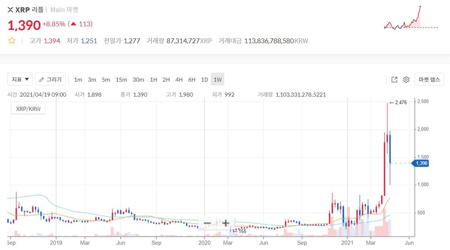The image size is (450, 250).
Task: Select the 1m timeframe
Action: tap(78, 79)
